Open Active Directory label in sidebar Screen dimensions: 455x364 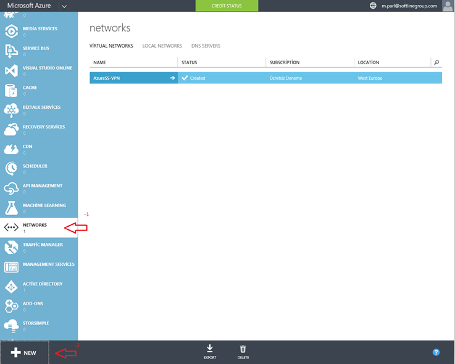click(x=43, y=284)
